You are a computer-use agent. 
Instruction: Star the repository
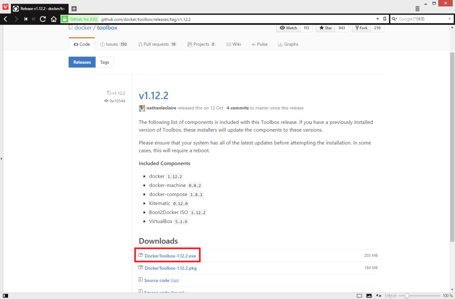coord(326,28)
